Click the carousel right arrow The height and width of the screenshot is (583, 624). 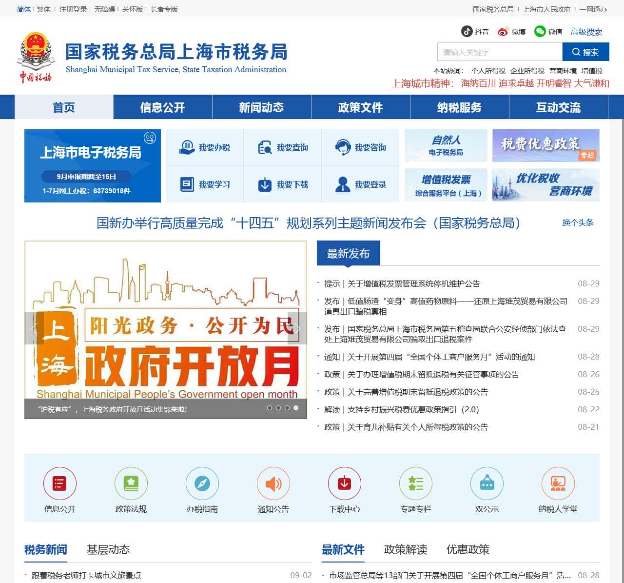[x=297, y=328]
